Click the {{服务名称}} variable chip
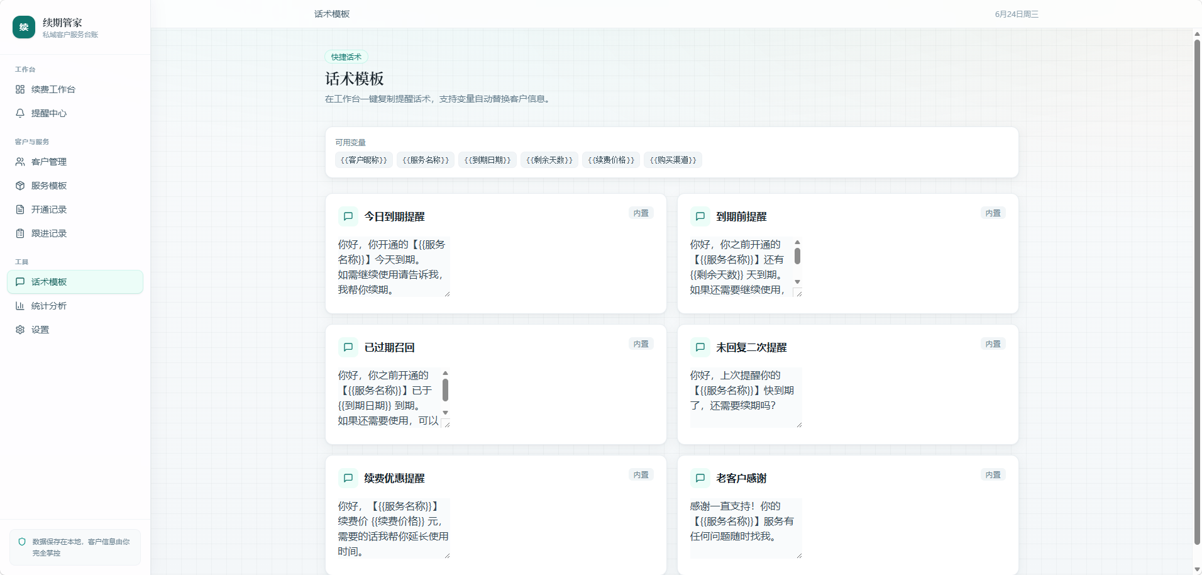This screenshot has height=575, width=1202. [426, 160]
